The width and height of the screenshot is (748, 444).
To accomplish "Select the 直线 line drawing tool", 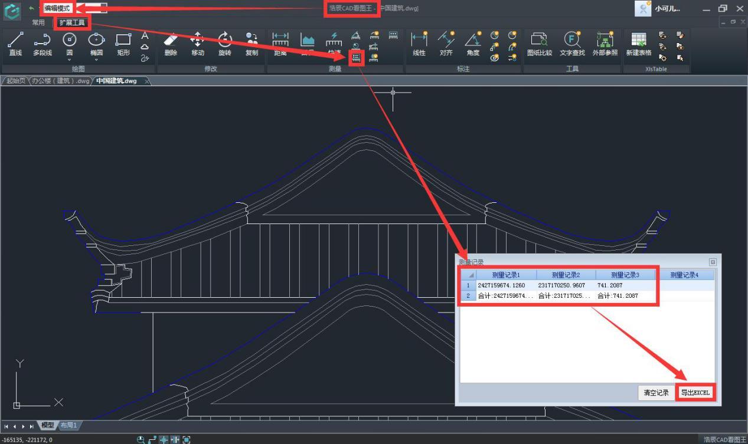I will coord(16,44).
